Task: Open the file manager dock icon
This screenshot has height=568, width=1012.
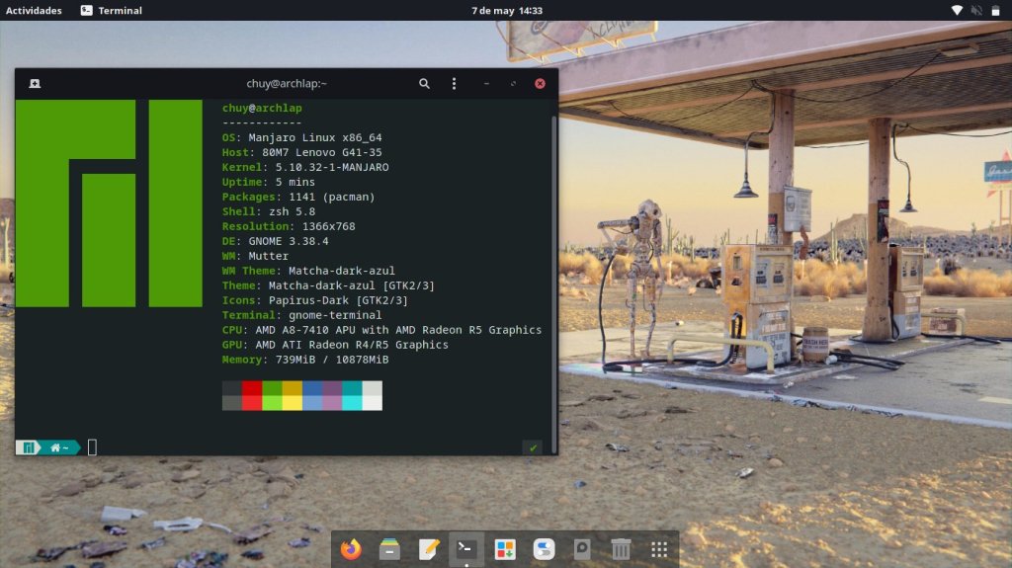Action: point(389,549)
